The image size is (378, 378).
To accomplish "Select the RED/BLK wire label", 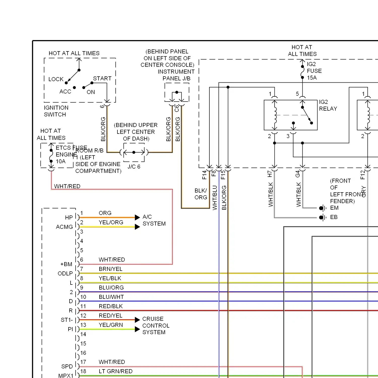I will 111,306.
